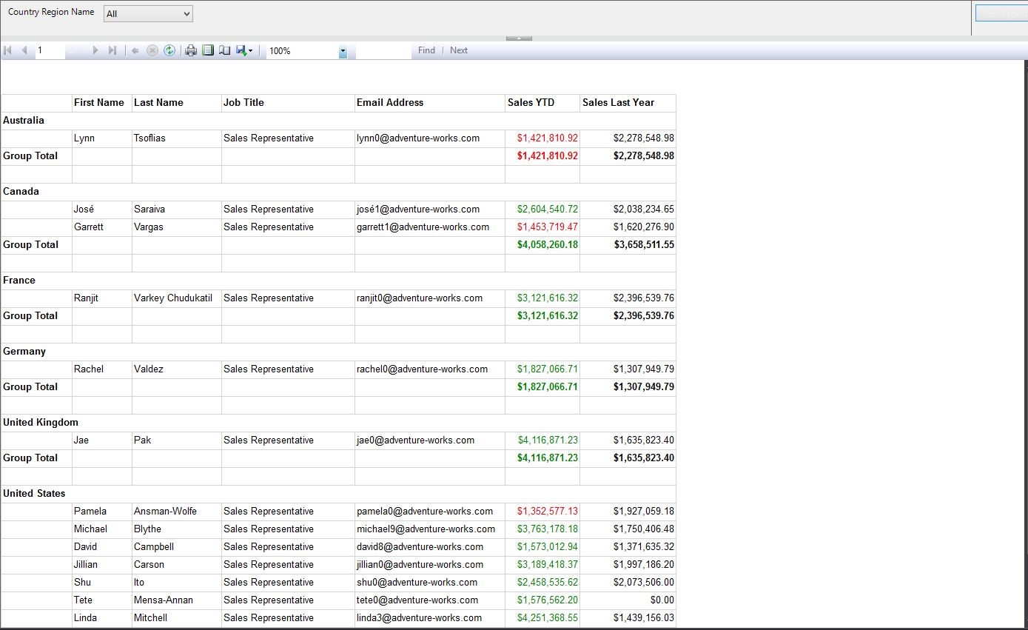The width and height of the screenshot is (1028, 630).
Task: Open the page setup icon
Action: 224,50
